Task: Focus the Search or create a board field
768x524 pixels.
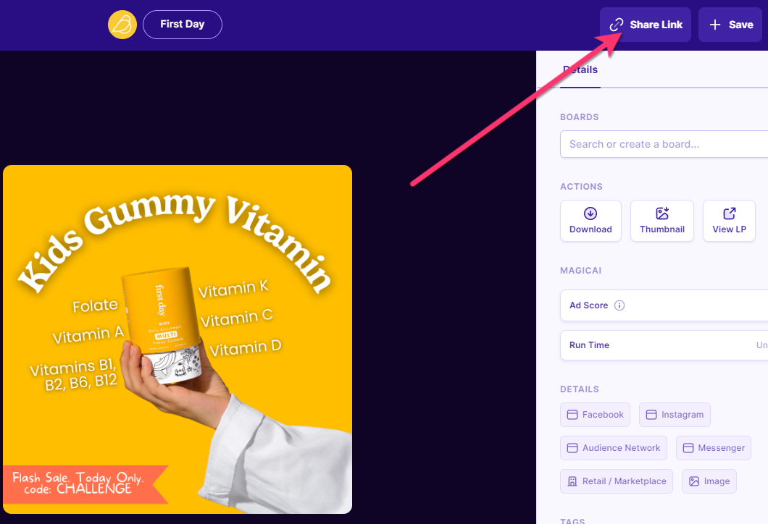Action: coord(664,144)
